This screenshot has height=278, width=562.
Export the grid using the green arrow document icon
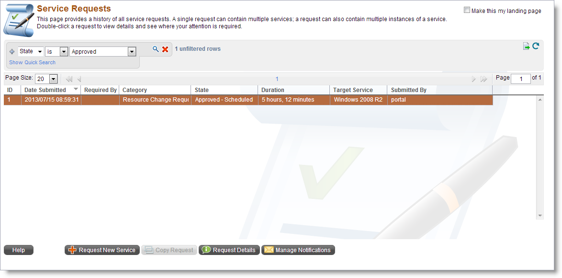pos(527,46)
